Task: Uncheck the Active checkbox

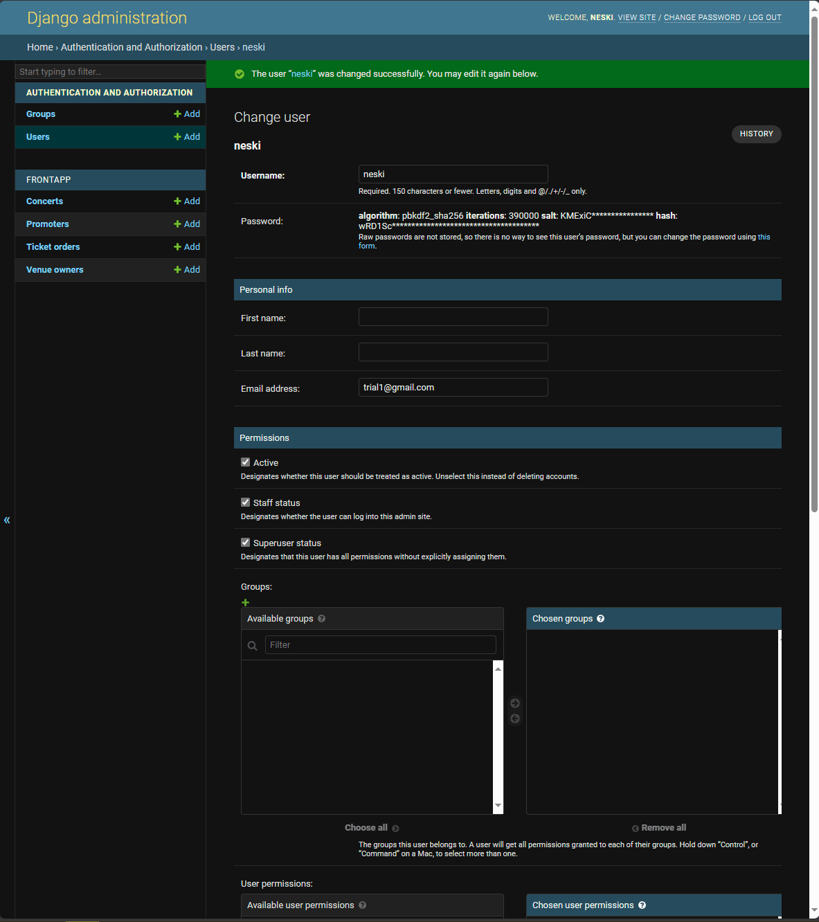Action: [245, 462]
